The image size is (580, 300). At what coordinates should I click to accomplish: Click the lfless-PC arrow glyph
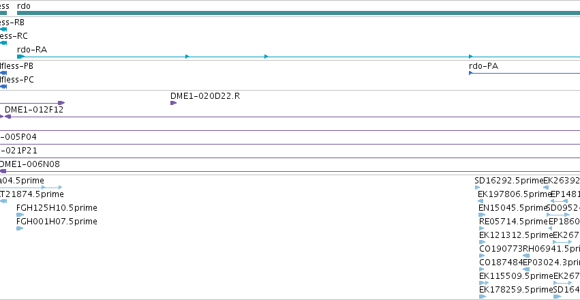3,87
